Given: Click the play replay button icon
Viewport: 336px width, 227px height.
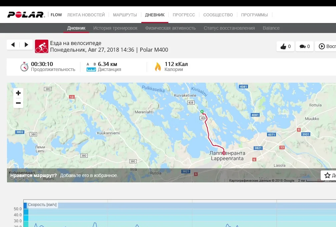Looking at the screenshot, I should tap(322, 46).
